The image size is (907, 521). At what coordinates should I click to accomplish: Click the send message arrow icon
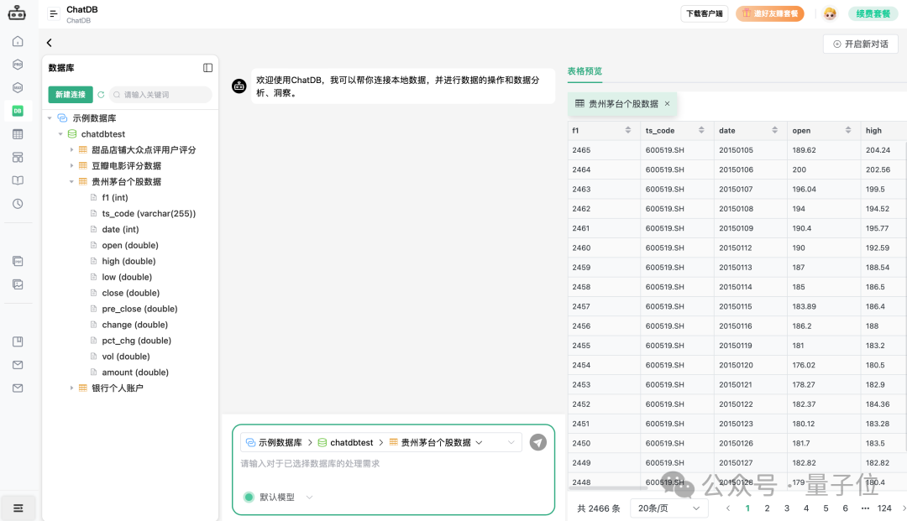click(x=537, y=442)
